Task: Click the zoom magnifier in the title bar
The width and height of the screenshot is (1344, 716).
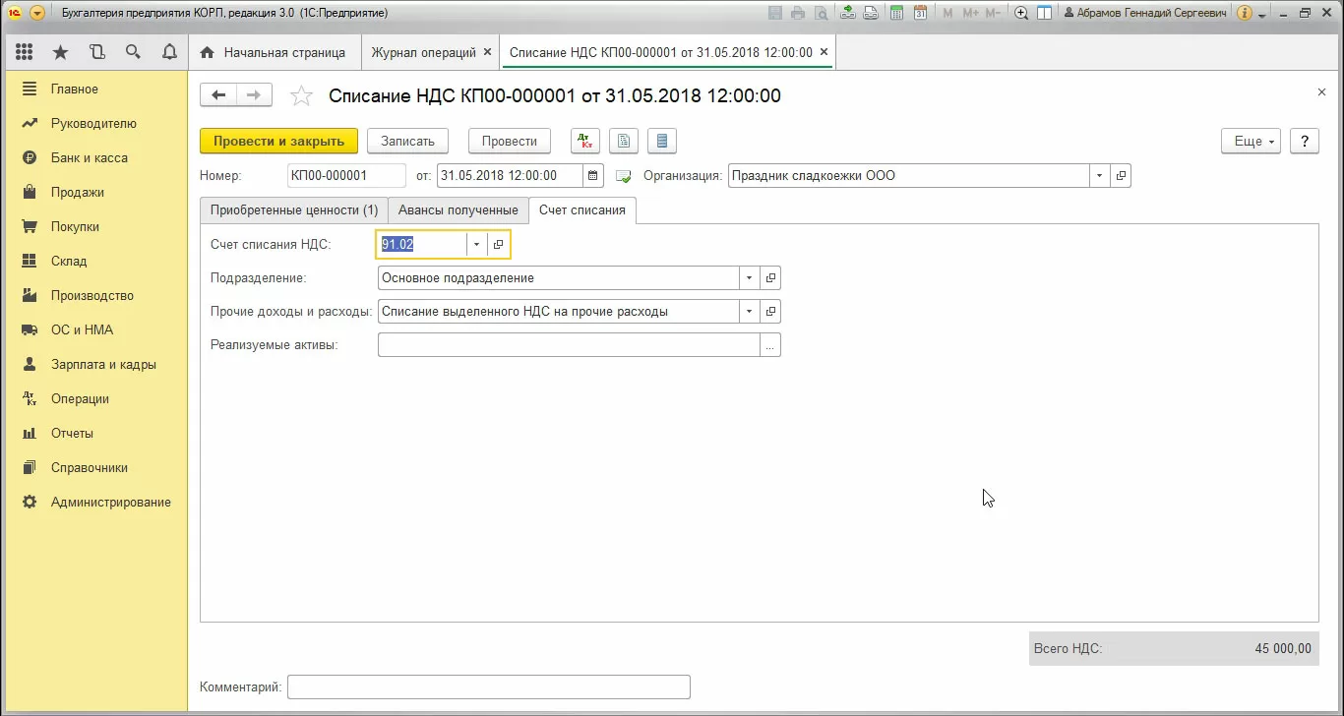Action: click(1021, 14)
